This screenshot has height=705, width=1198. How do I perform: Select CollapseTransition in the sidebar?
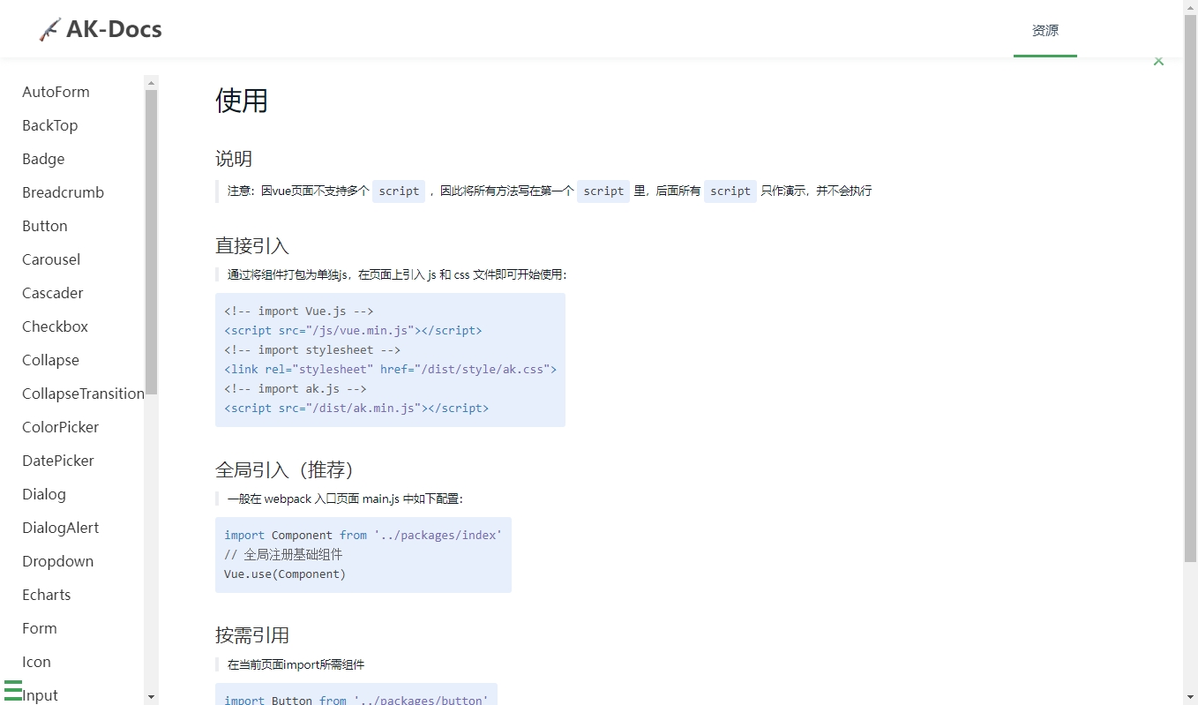[x=83, y=394]
